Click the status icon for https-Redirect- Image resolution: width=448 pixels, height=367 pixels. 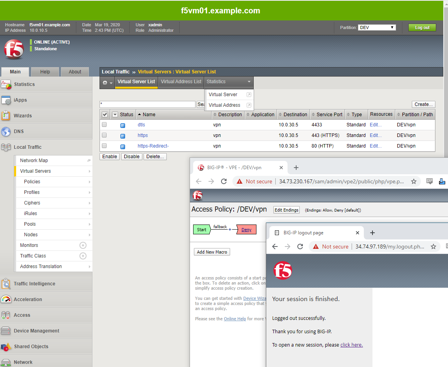pos(123,146)
